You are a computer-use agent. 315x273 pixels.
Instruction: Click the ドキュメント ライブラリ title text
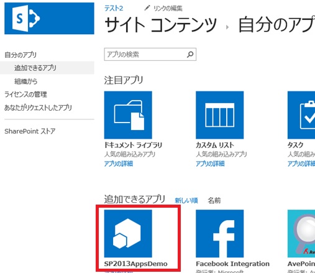[x=133, y=145]
